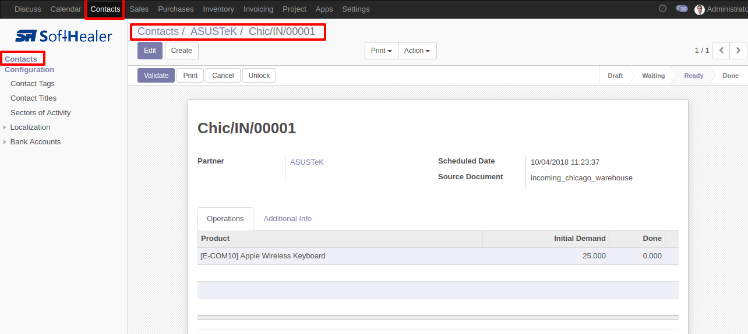Viewport: 748px width, 334px height.
Task: Click the Configuration sidebar heading
Action: pos(30,69)
